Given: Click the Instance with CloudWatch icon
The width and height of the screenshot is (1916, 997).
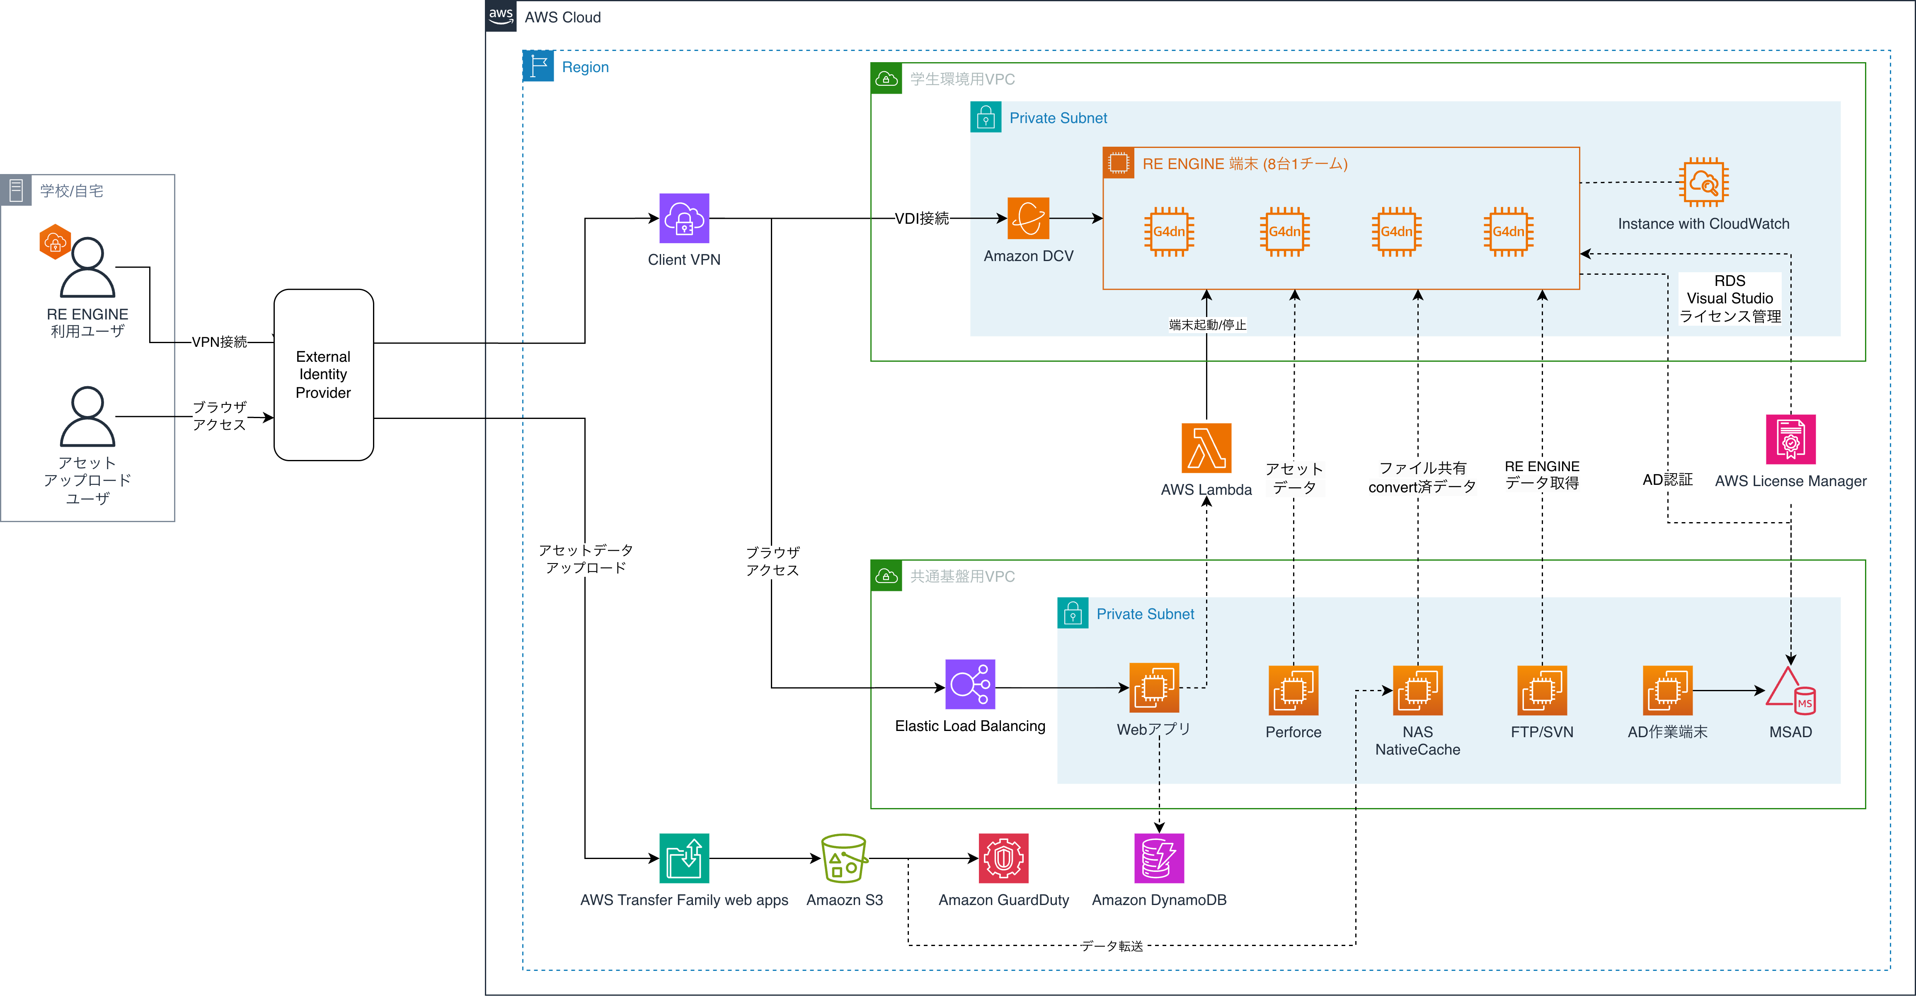Looking at the screenshot, I should pos(1703,181).
